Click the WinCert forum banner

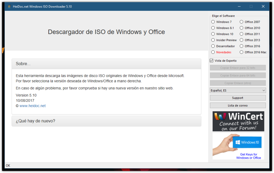pyautogui.click(x=238, y=121)
